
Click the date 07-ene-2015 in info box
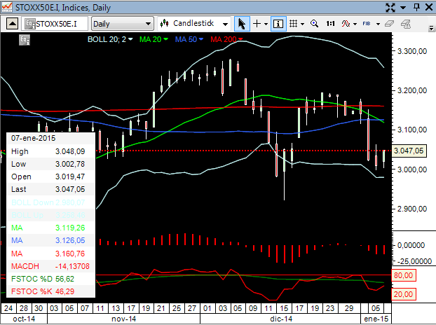click(34, 138)
